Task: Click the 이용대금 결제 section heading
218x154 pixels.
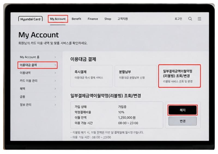Action: click(83, 59)
